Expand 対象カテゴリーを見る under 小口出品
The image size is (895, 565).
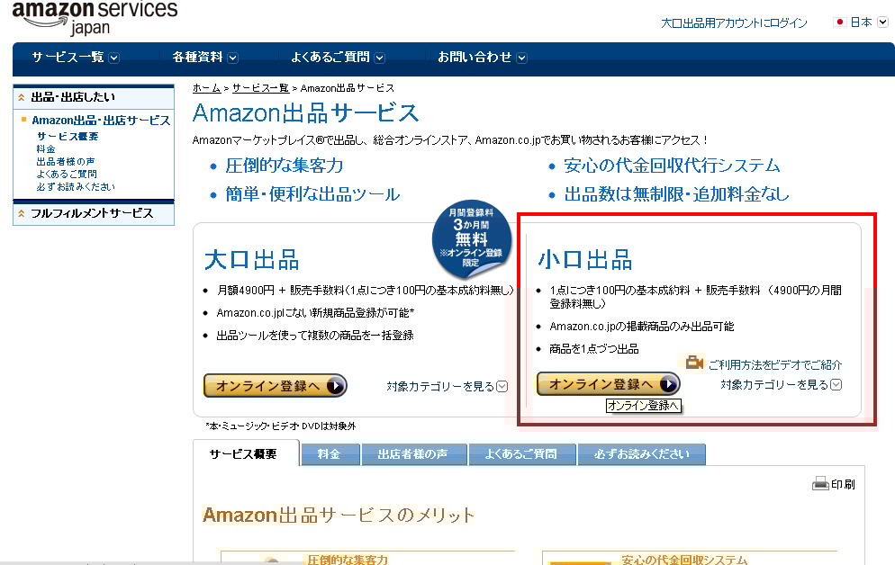point(781,385)
